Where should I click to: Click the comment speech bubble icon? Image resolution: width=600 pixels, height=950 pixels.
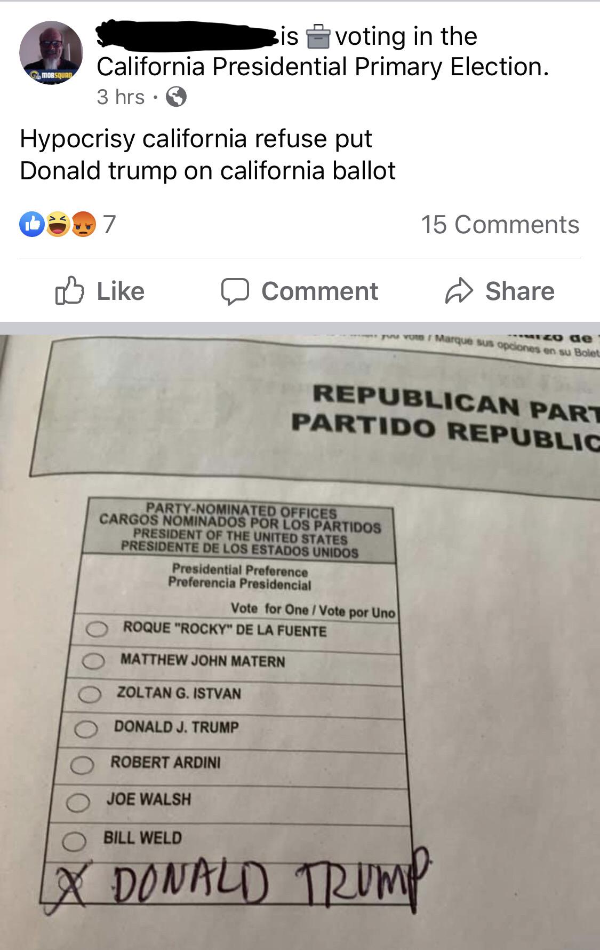pyautogui.click(x=235, y=291)
